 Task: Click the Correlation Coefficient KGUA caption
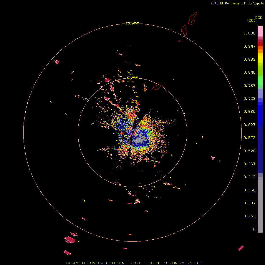coord(134,263)
